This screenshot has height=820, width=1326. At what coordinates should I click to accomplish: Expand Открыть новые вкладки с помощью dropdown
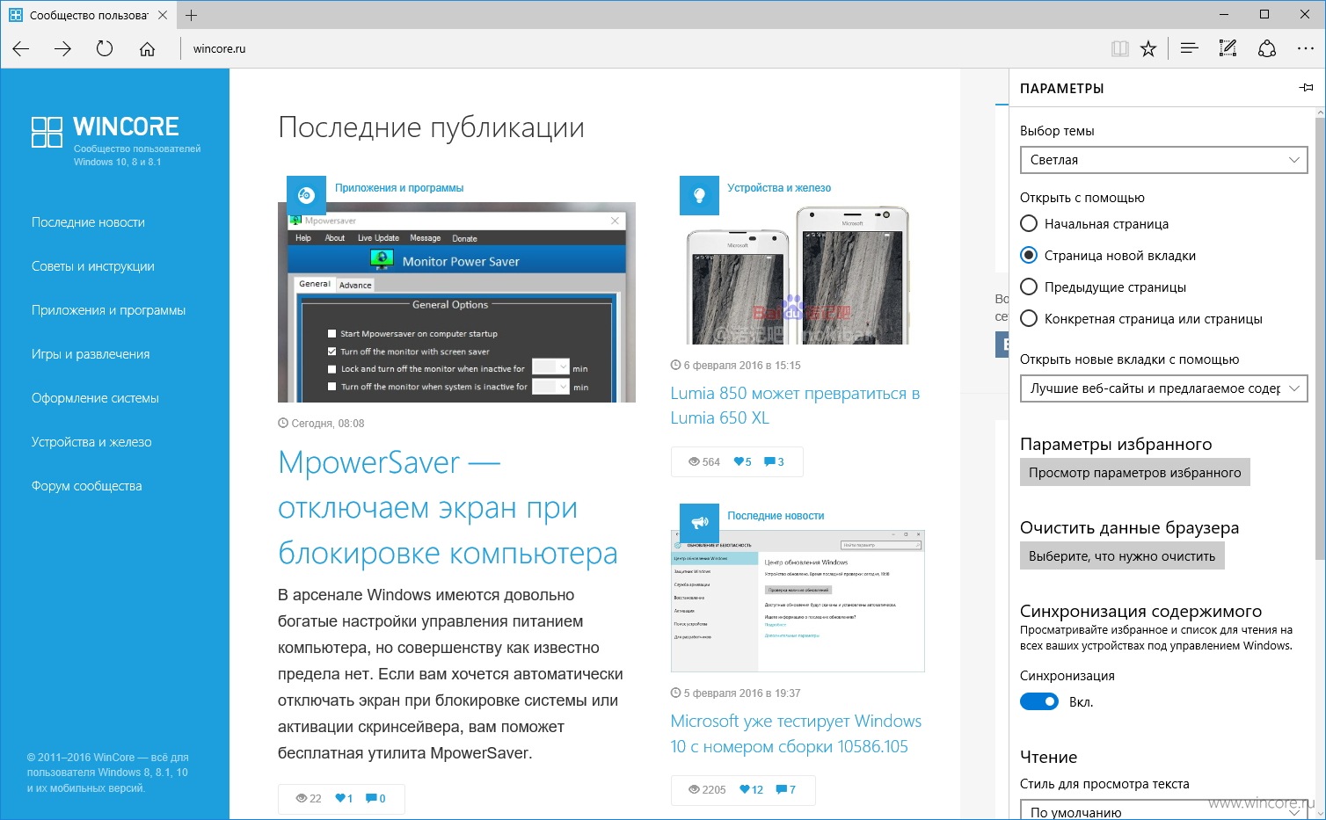[1163, 388]
